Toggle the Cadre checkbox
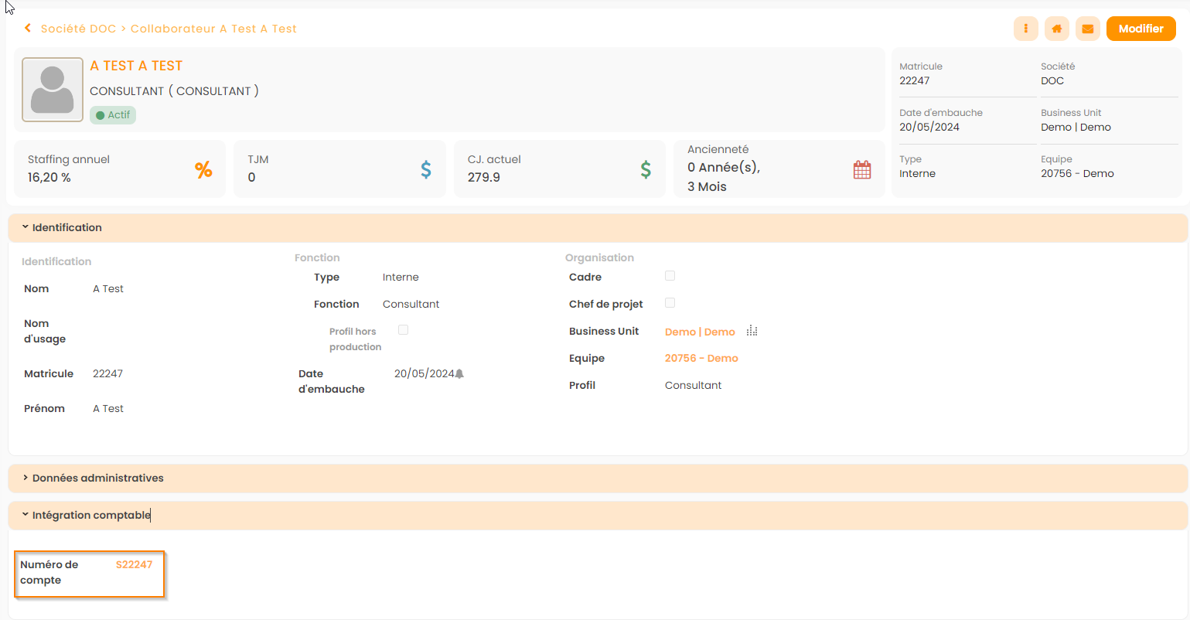Screen dimensions: 1190x620 (670, 276)
